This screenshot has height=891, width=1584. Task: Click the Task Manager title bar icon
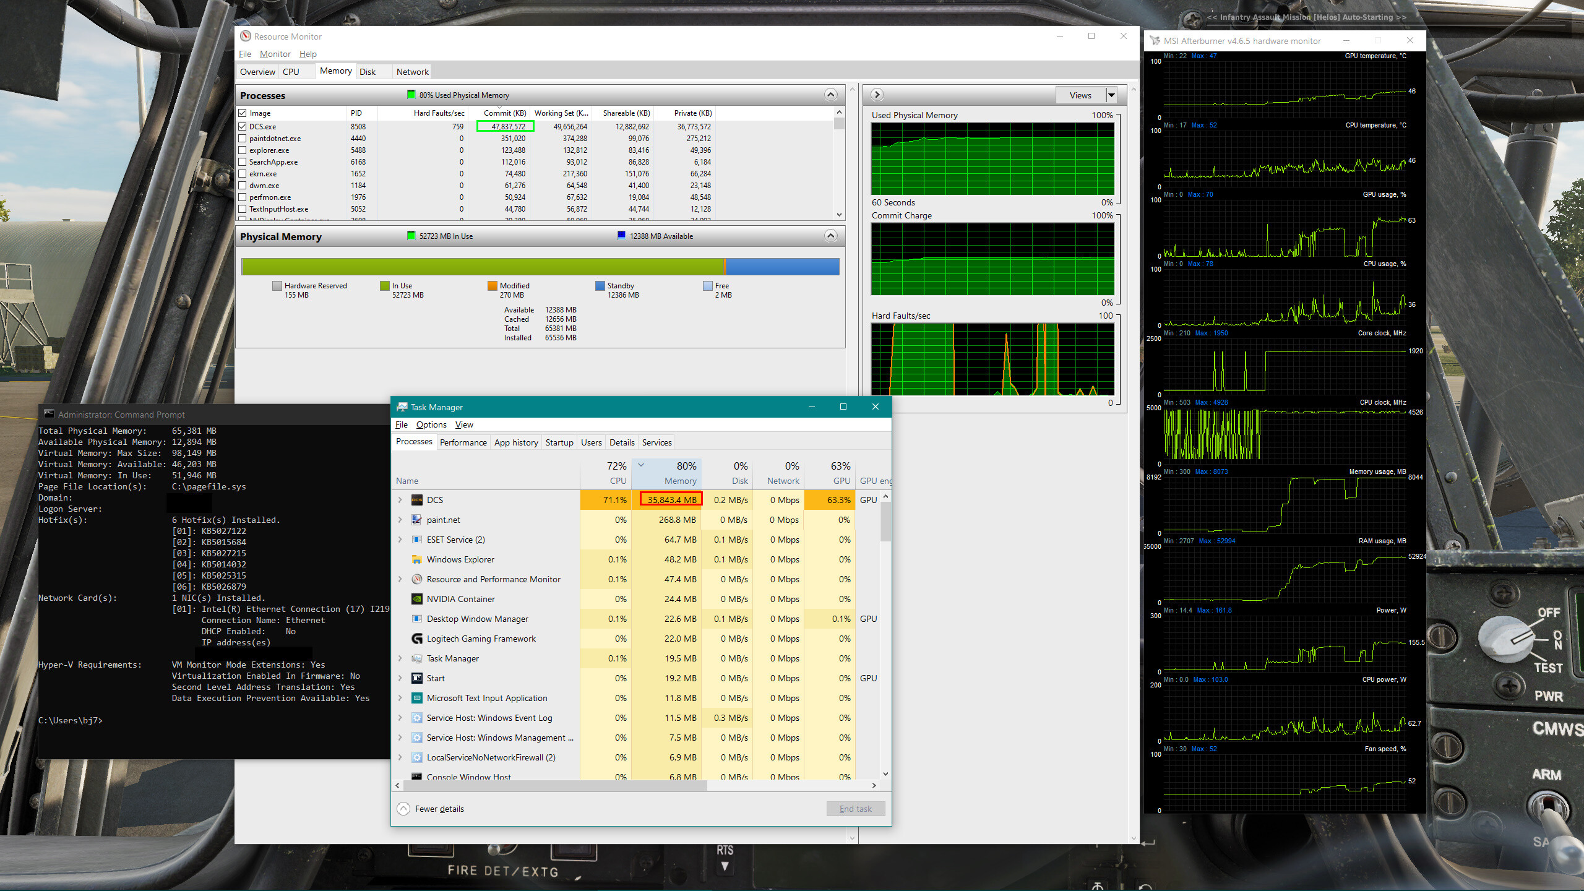[x=402, y=407]
